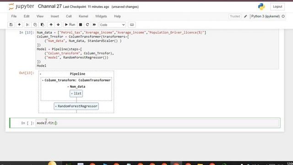
Task: Save and checkpoint the notebook
Action: (11, 25)
